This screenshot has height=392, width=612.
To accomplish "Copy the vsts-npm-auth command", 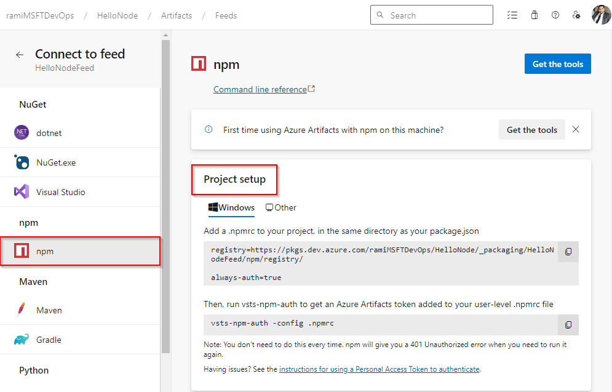I will (x=567, y=325).
